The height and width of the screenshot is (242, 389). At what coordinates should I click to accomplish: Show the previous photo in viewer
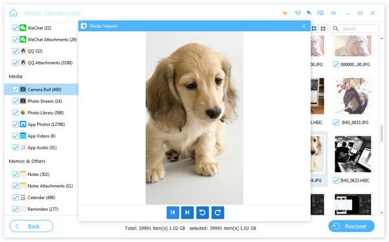point(172,212)
